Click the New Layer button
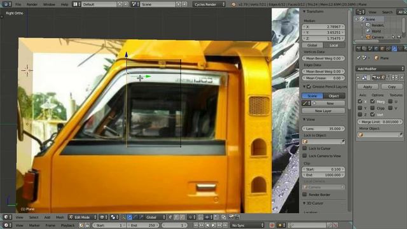407x229 pixels. [x=323, y=111]
